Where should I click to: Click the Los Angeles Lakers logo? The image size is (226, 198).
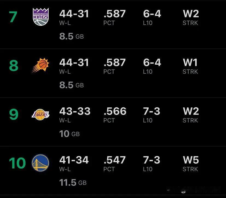[x=40, y=114]
